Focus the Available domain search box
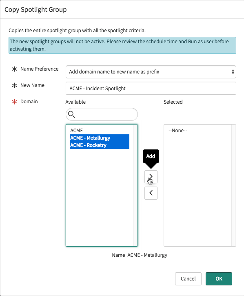Viewport: 244px width, 296px height. (x=102, y=114)
